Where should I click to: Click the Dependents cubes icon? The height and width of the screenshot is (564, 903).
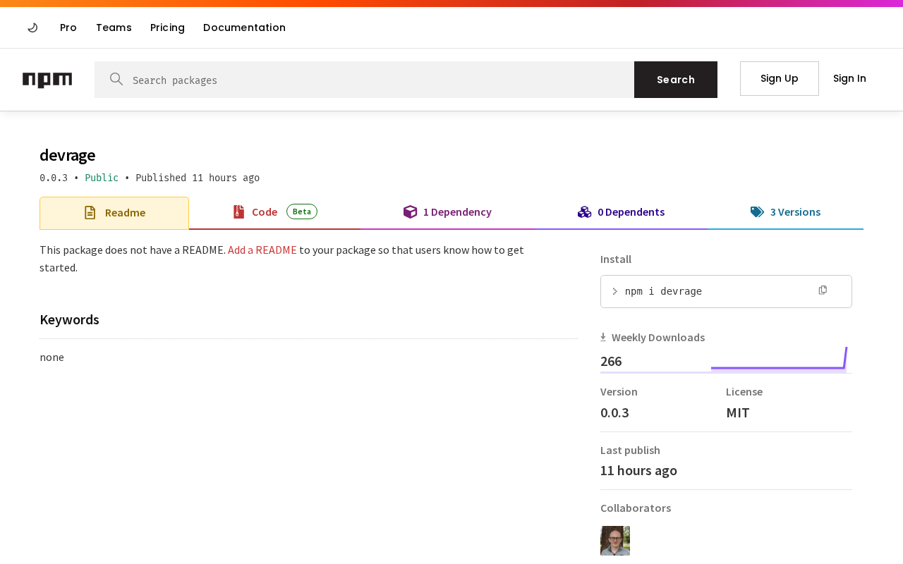pos(585,212)
